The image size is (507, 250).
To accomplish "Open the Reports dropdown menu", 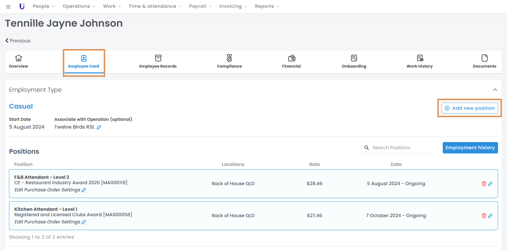I will 267,6.
